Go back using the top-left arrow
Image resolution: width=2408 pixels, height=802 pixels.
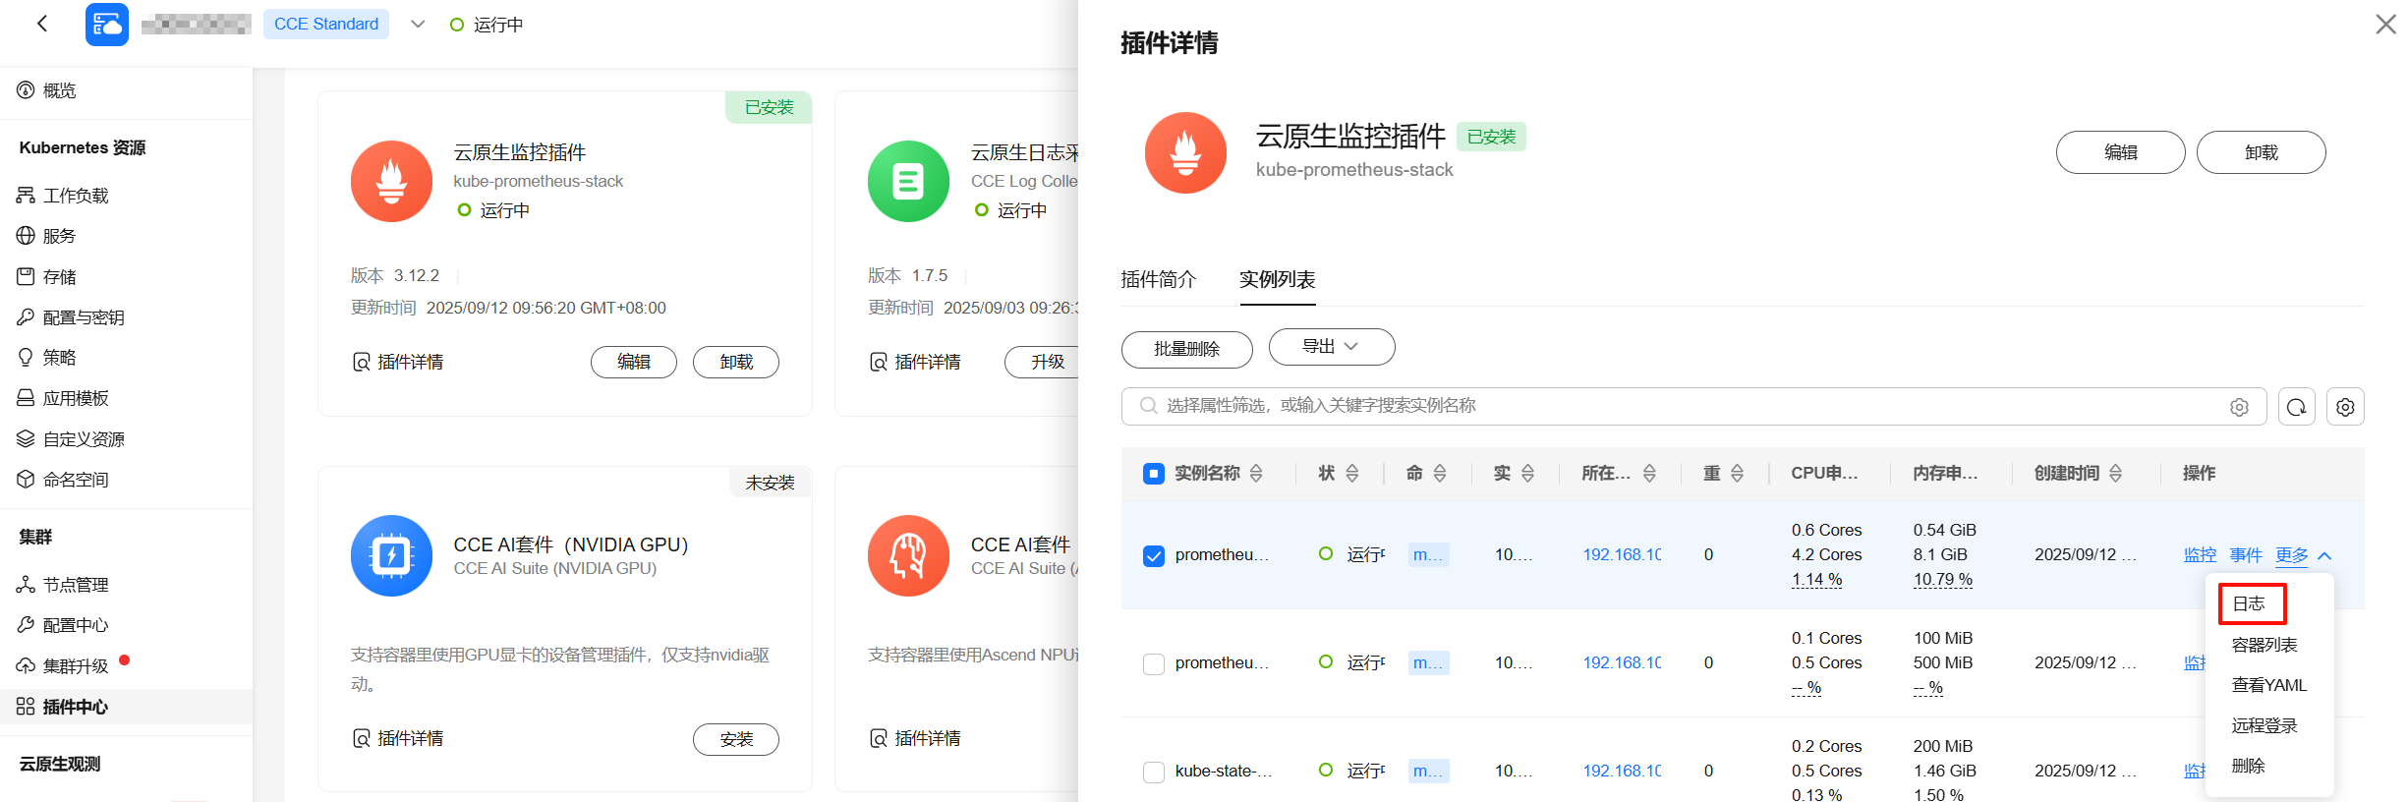[41, 24]
